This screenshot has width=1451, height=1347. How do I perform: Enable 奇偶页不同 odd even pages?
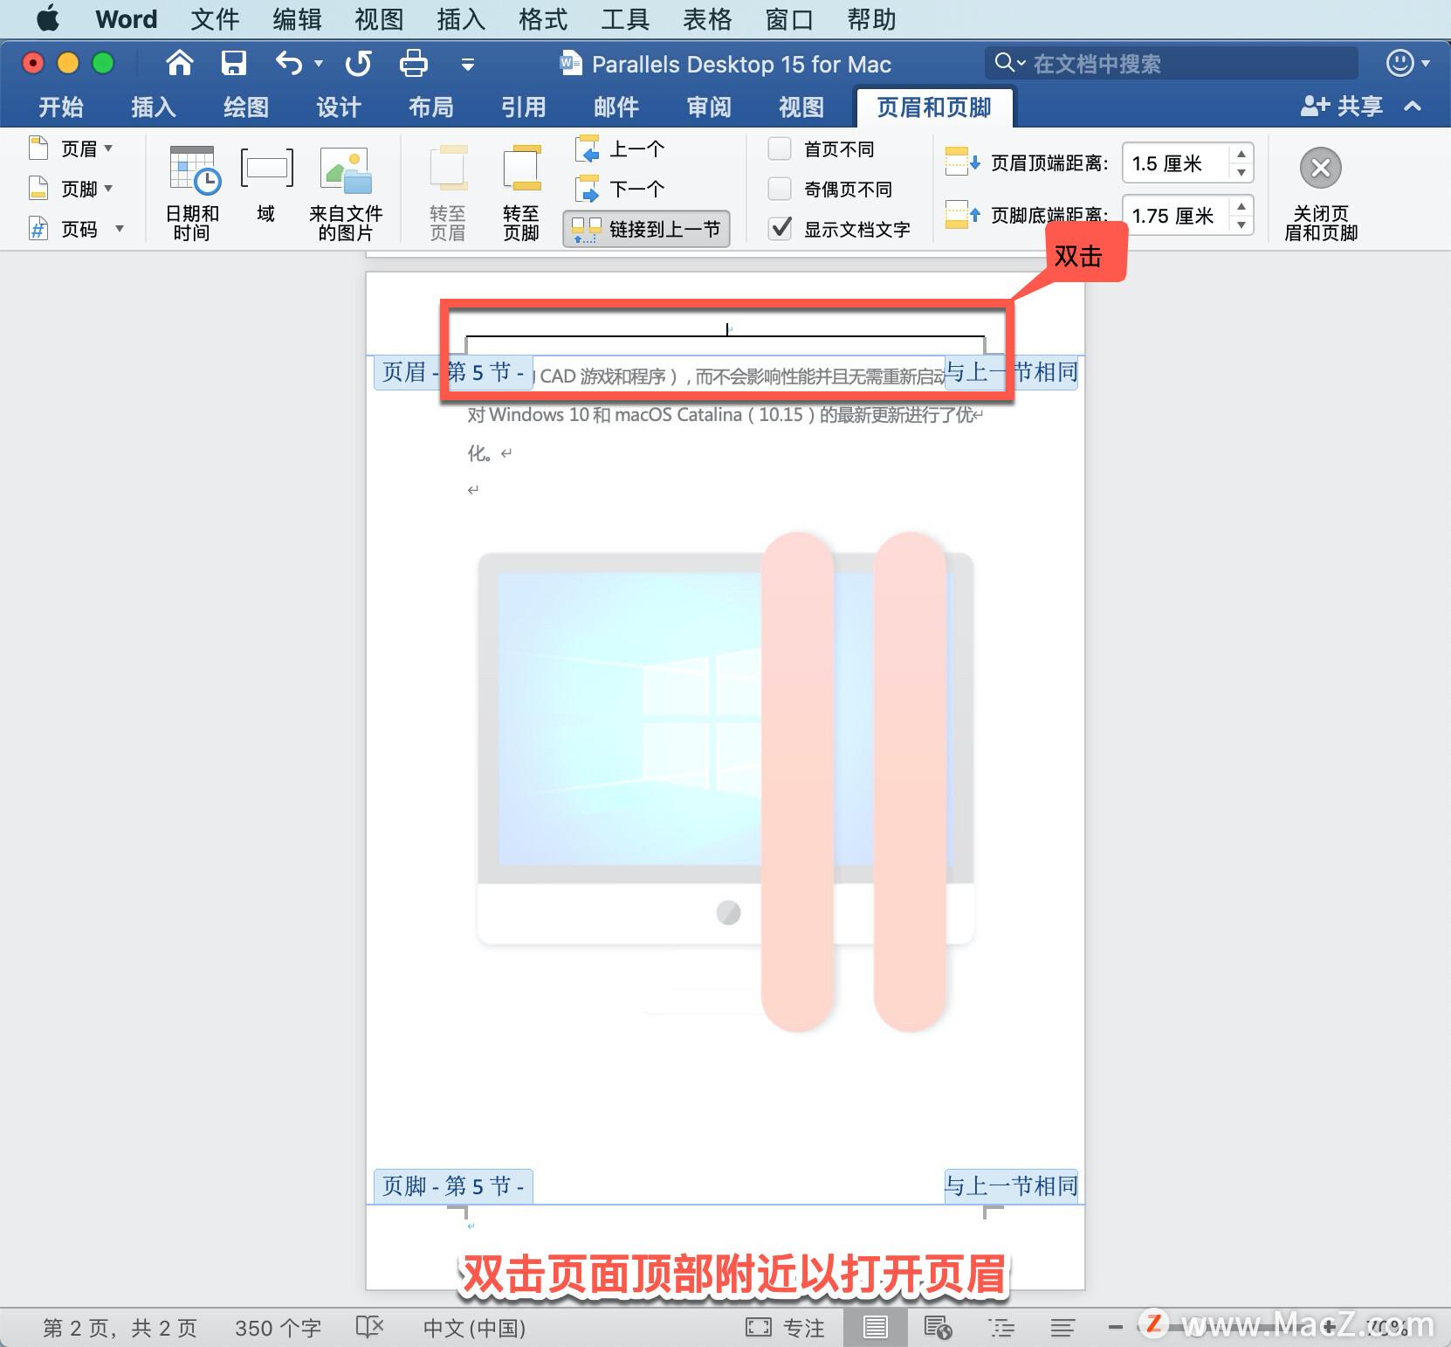click(x=779, y=189)
